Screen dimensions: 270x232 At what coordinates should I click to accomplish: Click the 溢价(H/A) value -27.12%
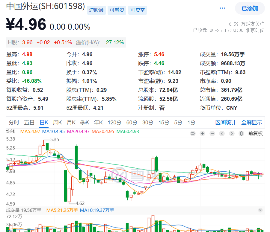coord(114,42)
